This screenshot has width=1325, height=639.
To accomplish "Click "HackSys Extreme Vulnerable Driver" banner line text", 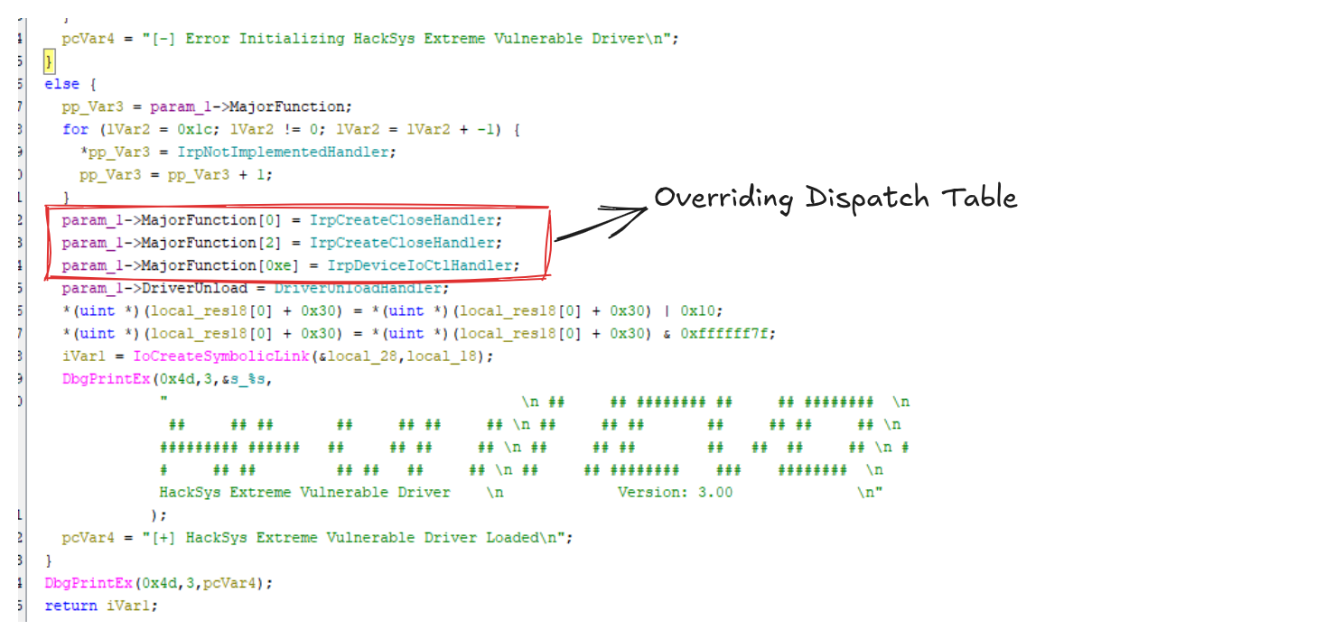I will pos(304,492).
